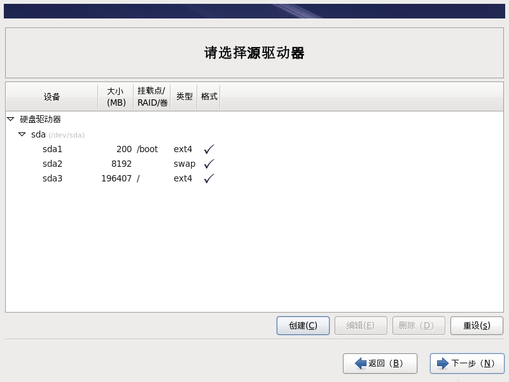Toggle format checkmark for sda3

point(209,178)
